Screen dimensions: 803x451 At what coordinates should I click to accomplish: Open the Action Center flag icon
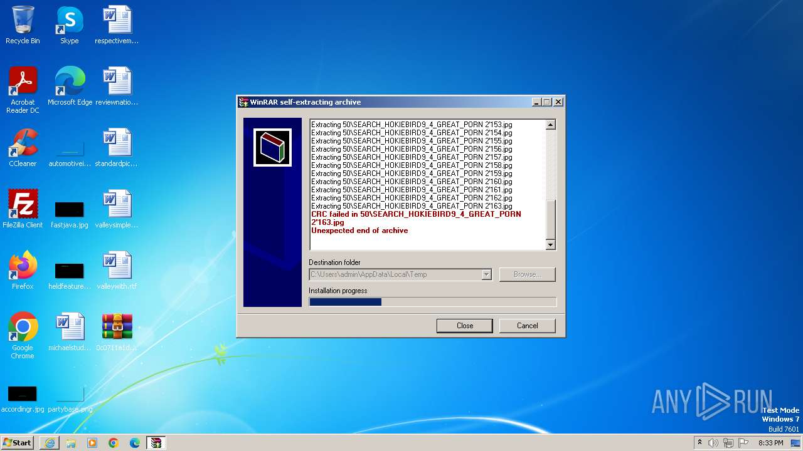pyautogui.click(x=743, y=443)
